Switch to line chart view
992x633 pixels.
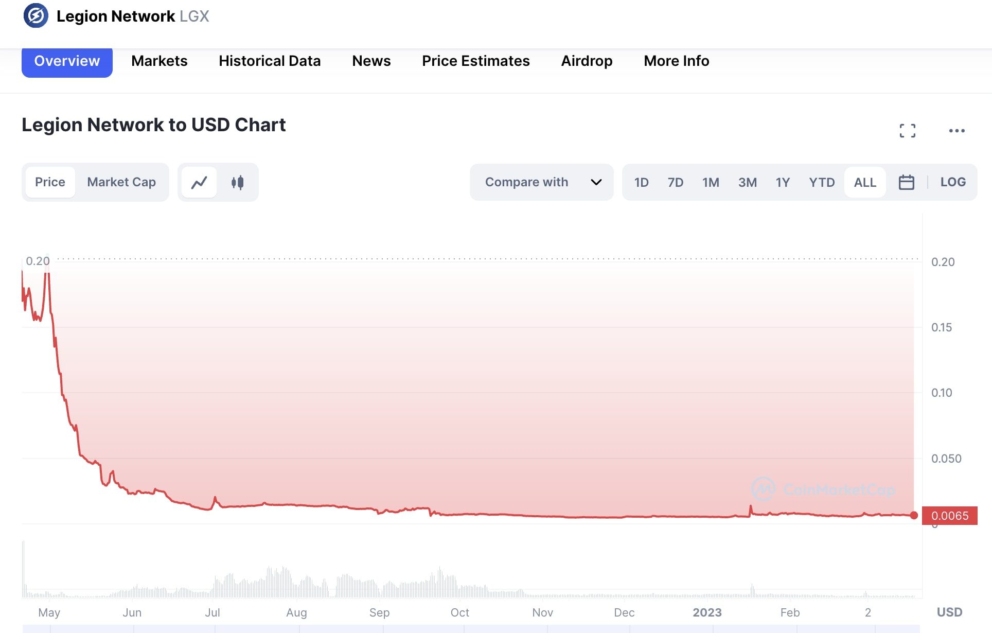tap(199, 182)
